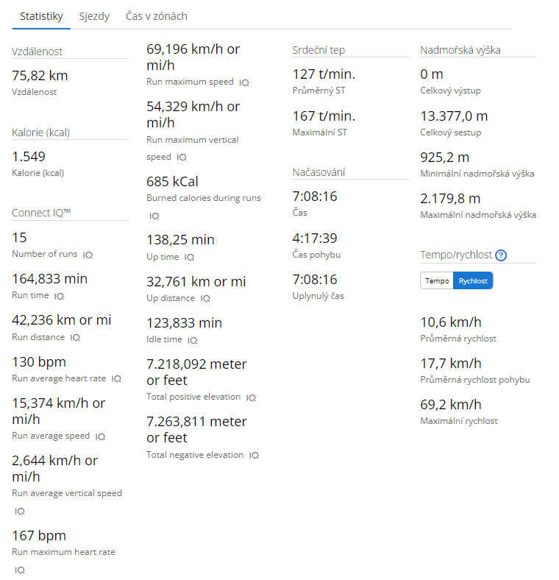This screenshot has width=559, height=580.
Task: Click IQ icon under Run maximum heart rate
Action: click(x=20, y=570)
